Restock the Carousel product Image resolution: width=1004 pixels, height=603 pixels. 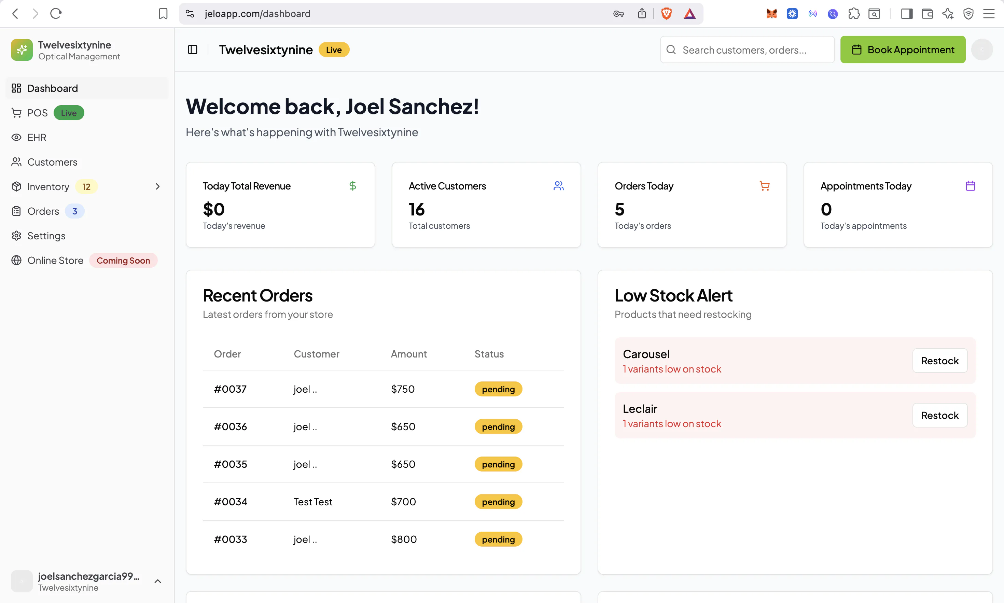point(940,361)
